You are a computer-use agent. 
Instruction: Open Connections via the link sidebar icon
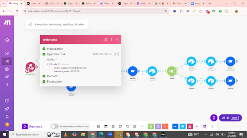pyautogui.click(x=7, y=77)
